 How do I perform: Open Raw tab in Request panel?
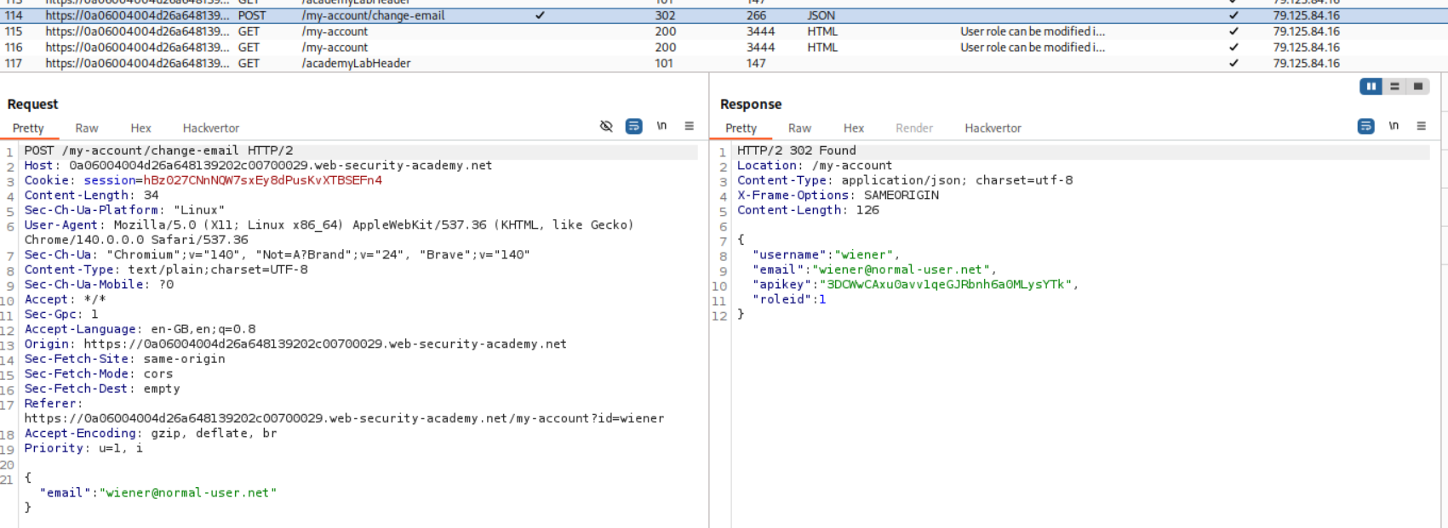pos(87,128)
